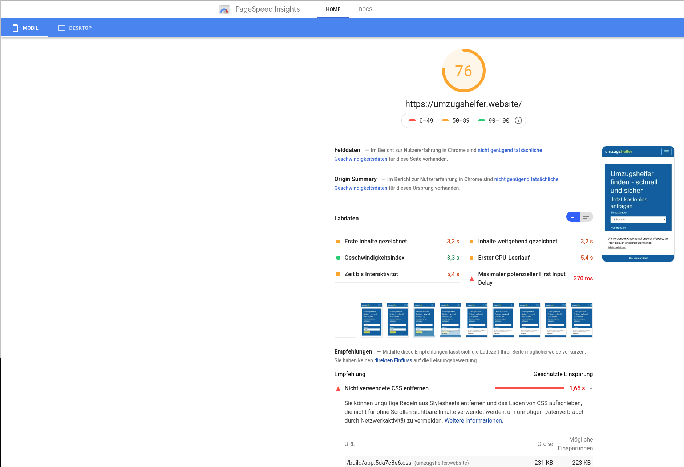The image size is (684, 467).
Task: Click green circle icon beside Geschwindigkeitsindex
Action: point(338,258)
